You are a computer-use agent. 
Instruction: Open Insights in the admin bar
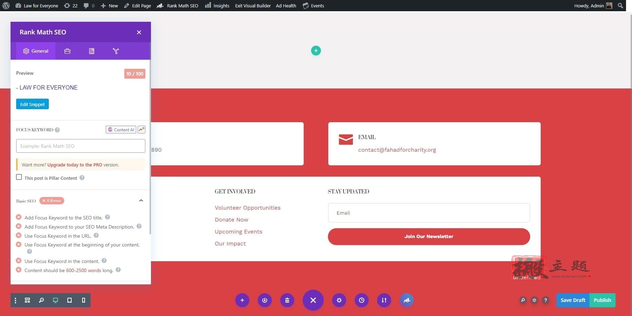(x=217, y=6)
